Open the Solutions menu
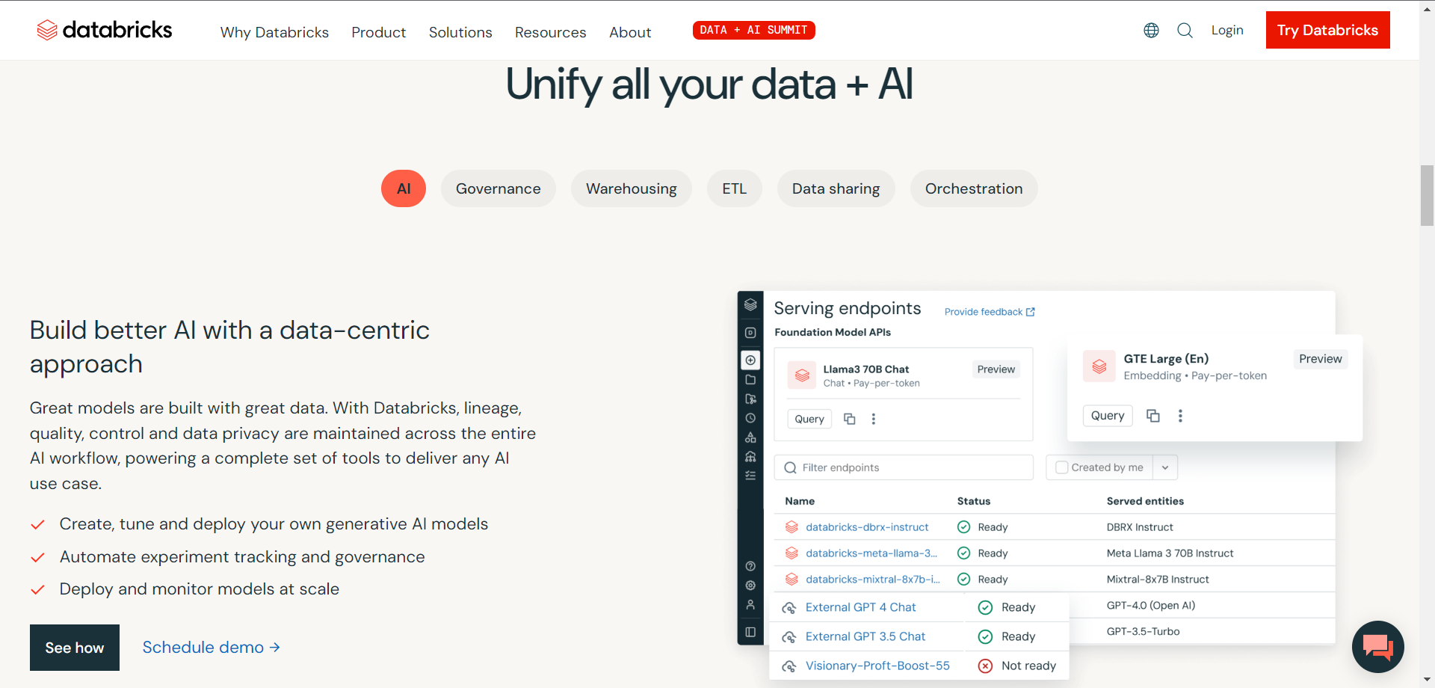This screenshot has height=688, width=1435. click(x=460, y=32)
